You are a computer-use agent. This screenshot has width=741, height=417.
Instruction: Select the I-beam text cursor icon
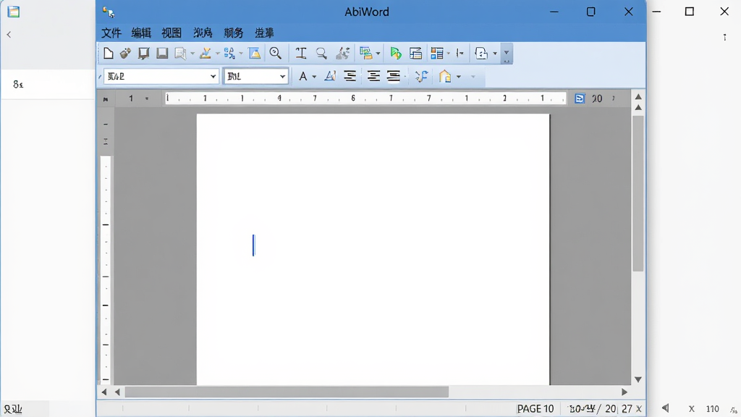click(301, 54)
